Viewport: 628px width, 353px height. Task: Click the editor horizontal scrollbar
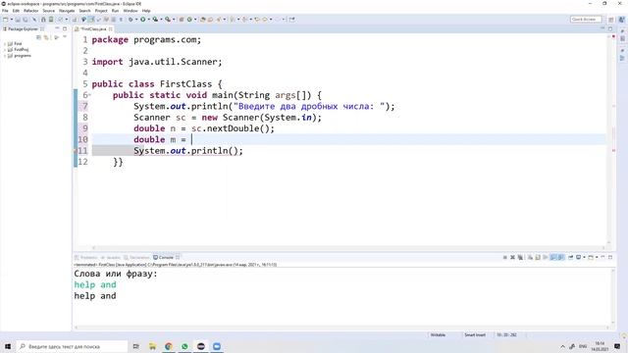(x=348, y=248)
